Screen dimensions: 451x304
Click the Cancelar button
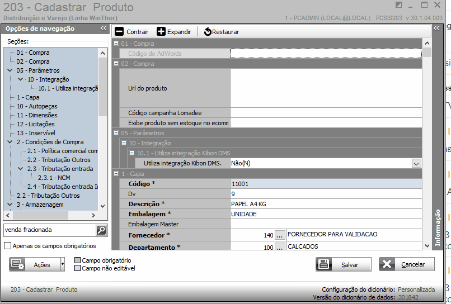coord(406,264)
